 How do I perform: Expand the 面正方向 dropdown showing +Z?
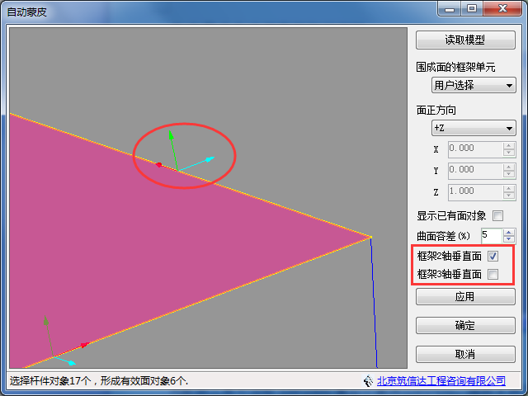pos(474,128)
